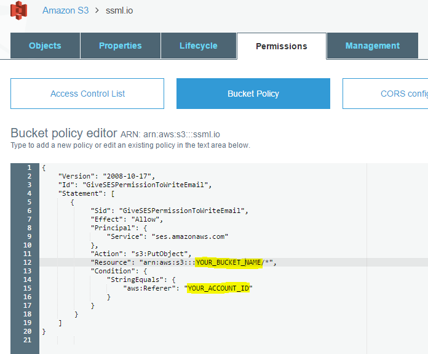Click line number 1 in the gutter
This screenshot has height=354, width=428.
pyautogui.click(x=29, y=167)
